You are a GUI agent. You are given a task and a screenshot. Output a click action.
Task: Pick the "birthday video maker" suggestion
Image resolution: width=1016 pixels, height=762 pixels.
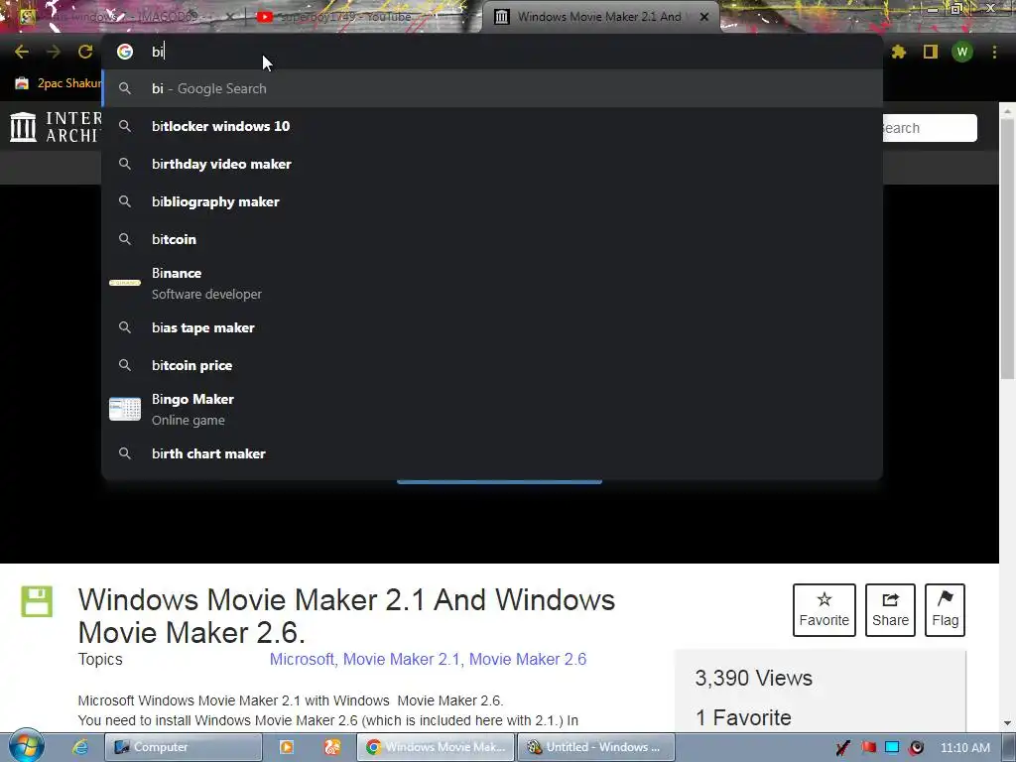(492, 164)
